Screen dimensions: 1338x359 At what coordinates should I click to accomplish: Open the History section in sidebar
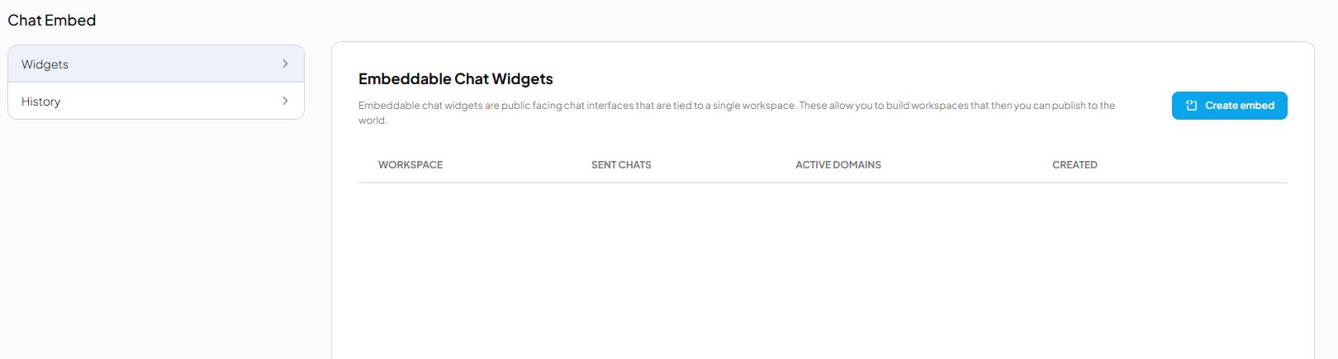click(156, 101)
